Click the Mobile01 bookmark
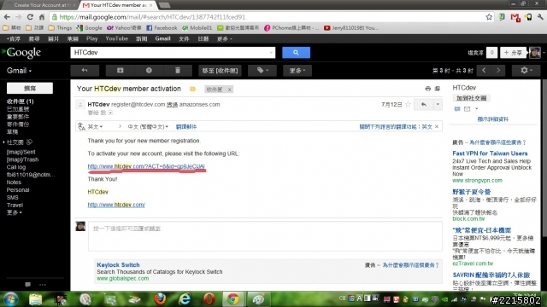547x307 pixels. point(197,28)
